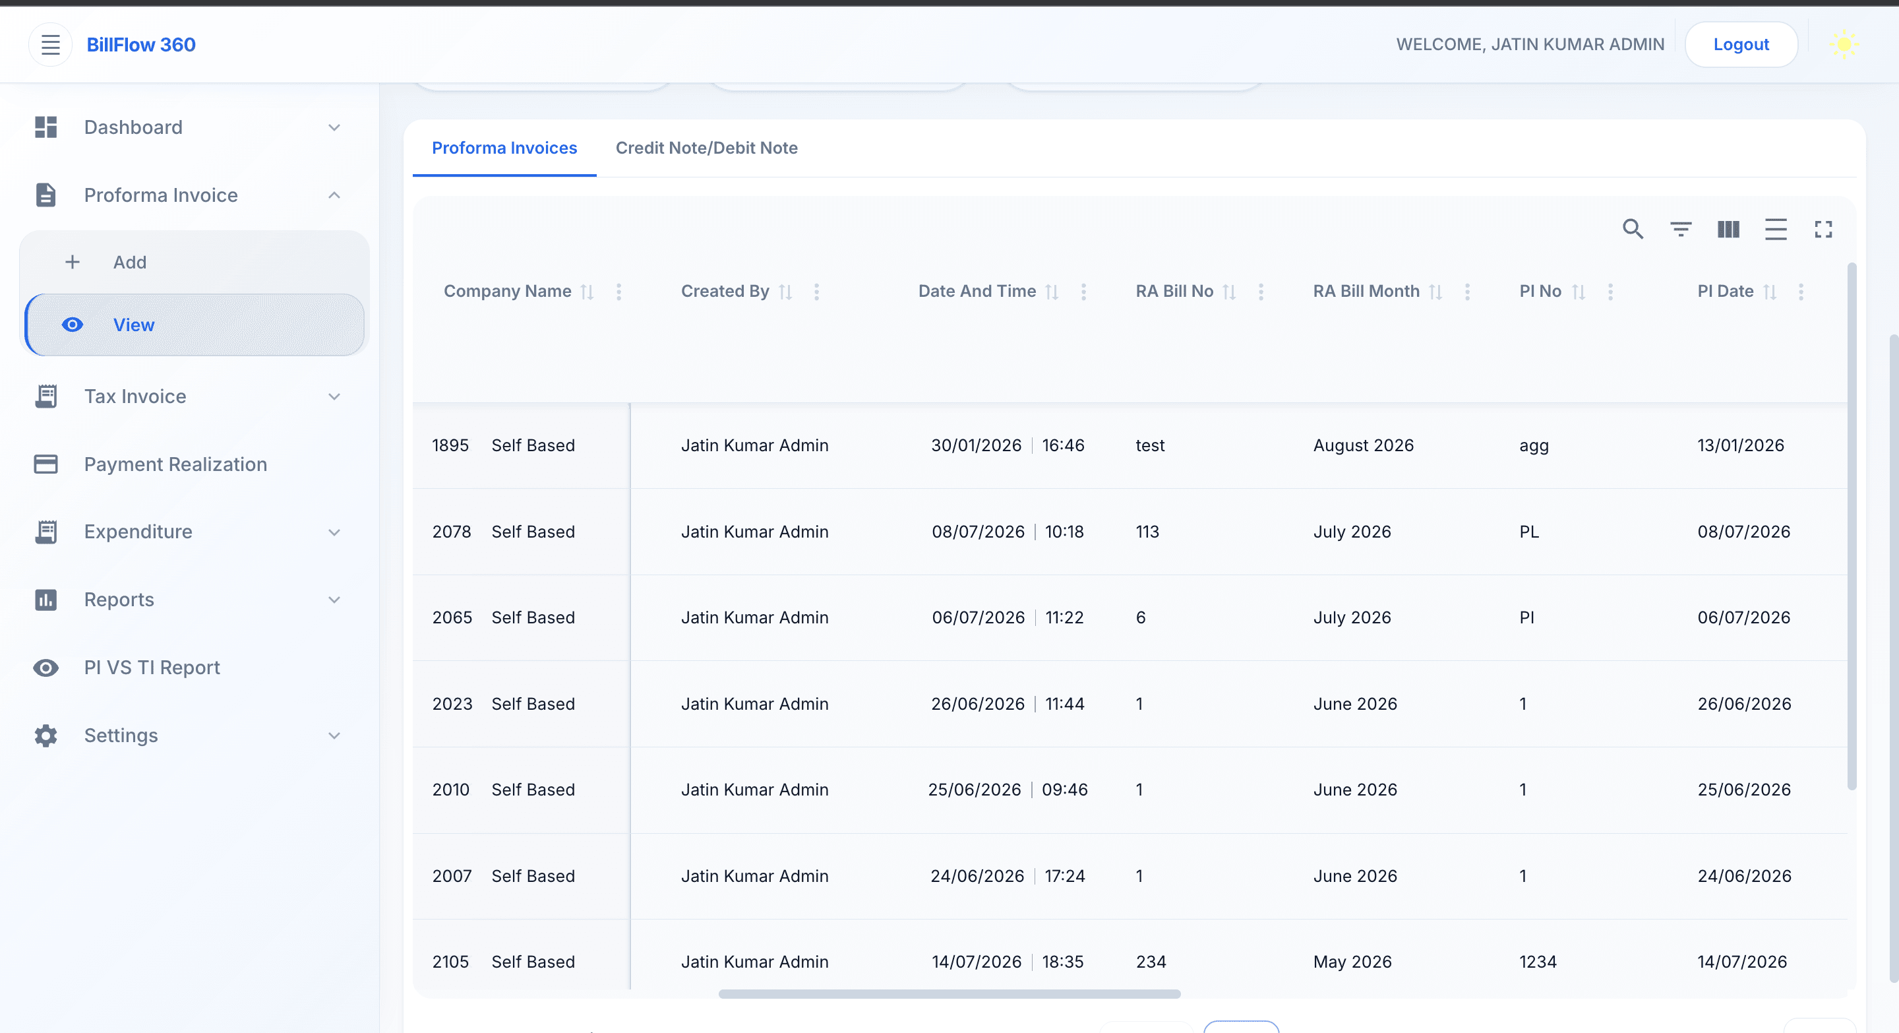The width and height of the screenshot is (1899, 1033).
Task: Click the Payment Realization card icon
Action: coord(45,464)
